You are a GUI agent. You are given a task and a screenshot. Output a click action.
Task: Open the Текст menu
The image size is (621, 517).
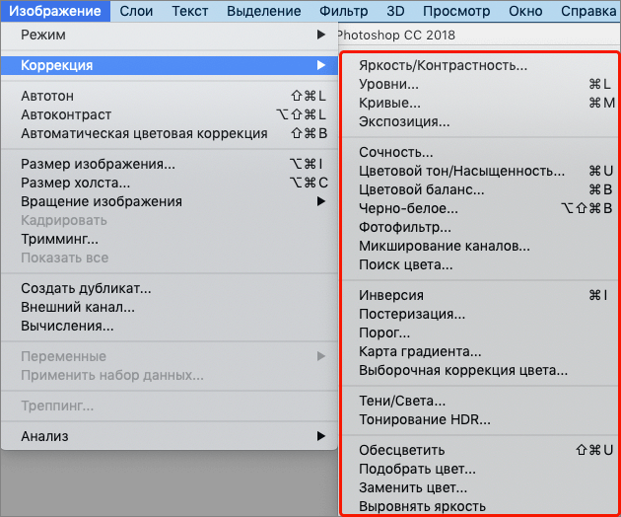189,11
